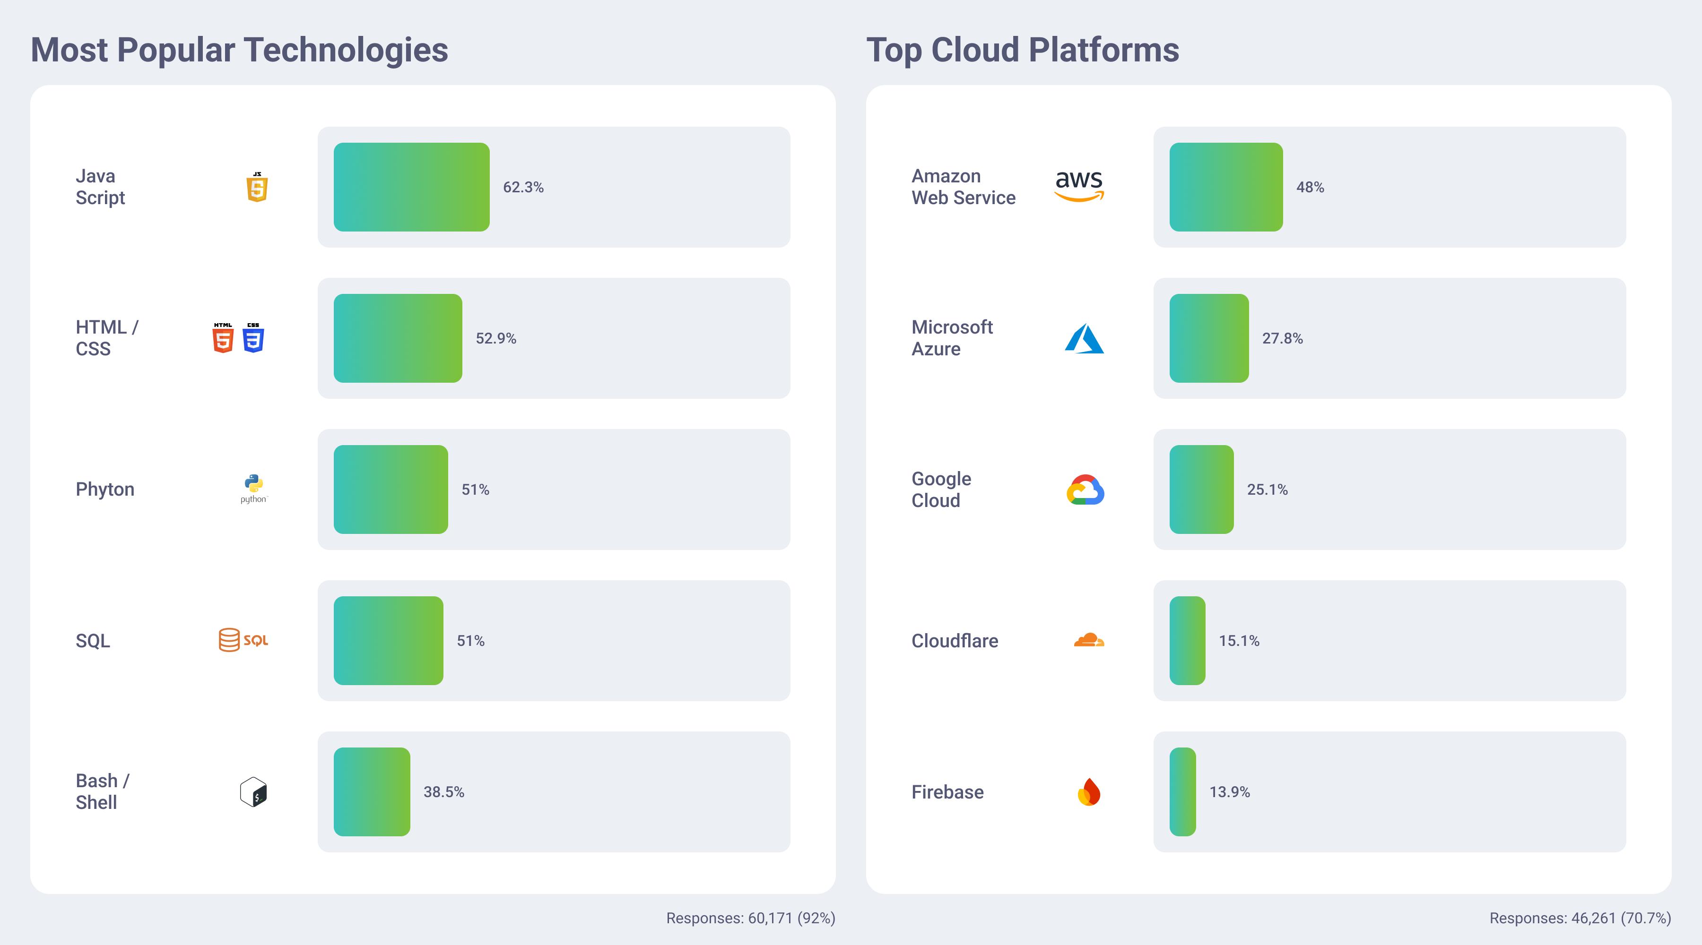Click the Google Cloud 25.1% bar
1702x945 pixels.
tap(1202, 490)
